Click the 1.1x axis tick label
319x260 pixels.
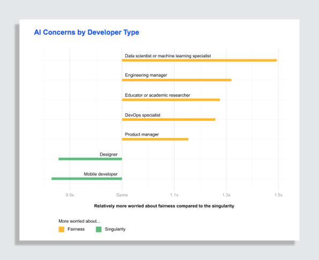(x=174, y=195)
